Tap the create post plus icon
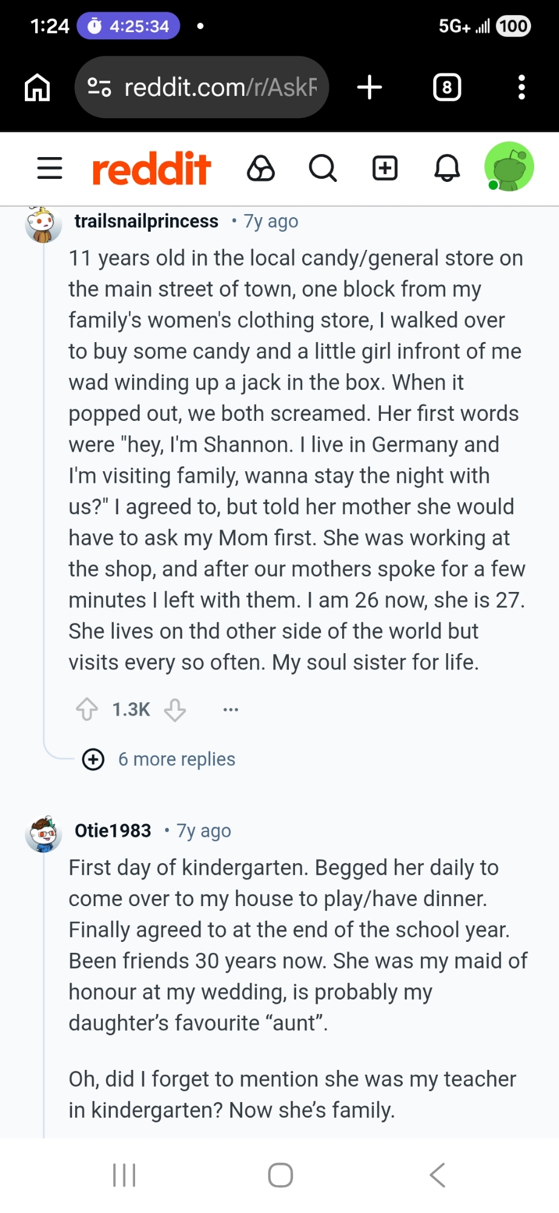Screen dimensions: 559x1213 coord(385,168)
